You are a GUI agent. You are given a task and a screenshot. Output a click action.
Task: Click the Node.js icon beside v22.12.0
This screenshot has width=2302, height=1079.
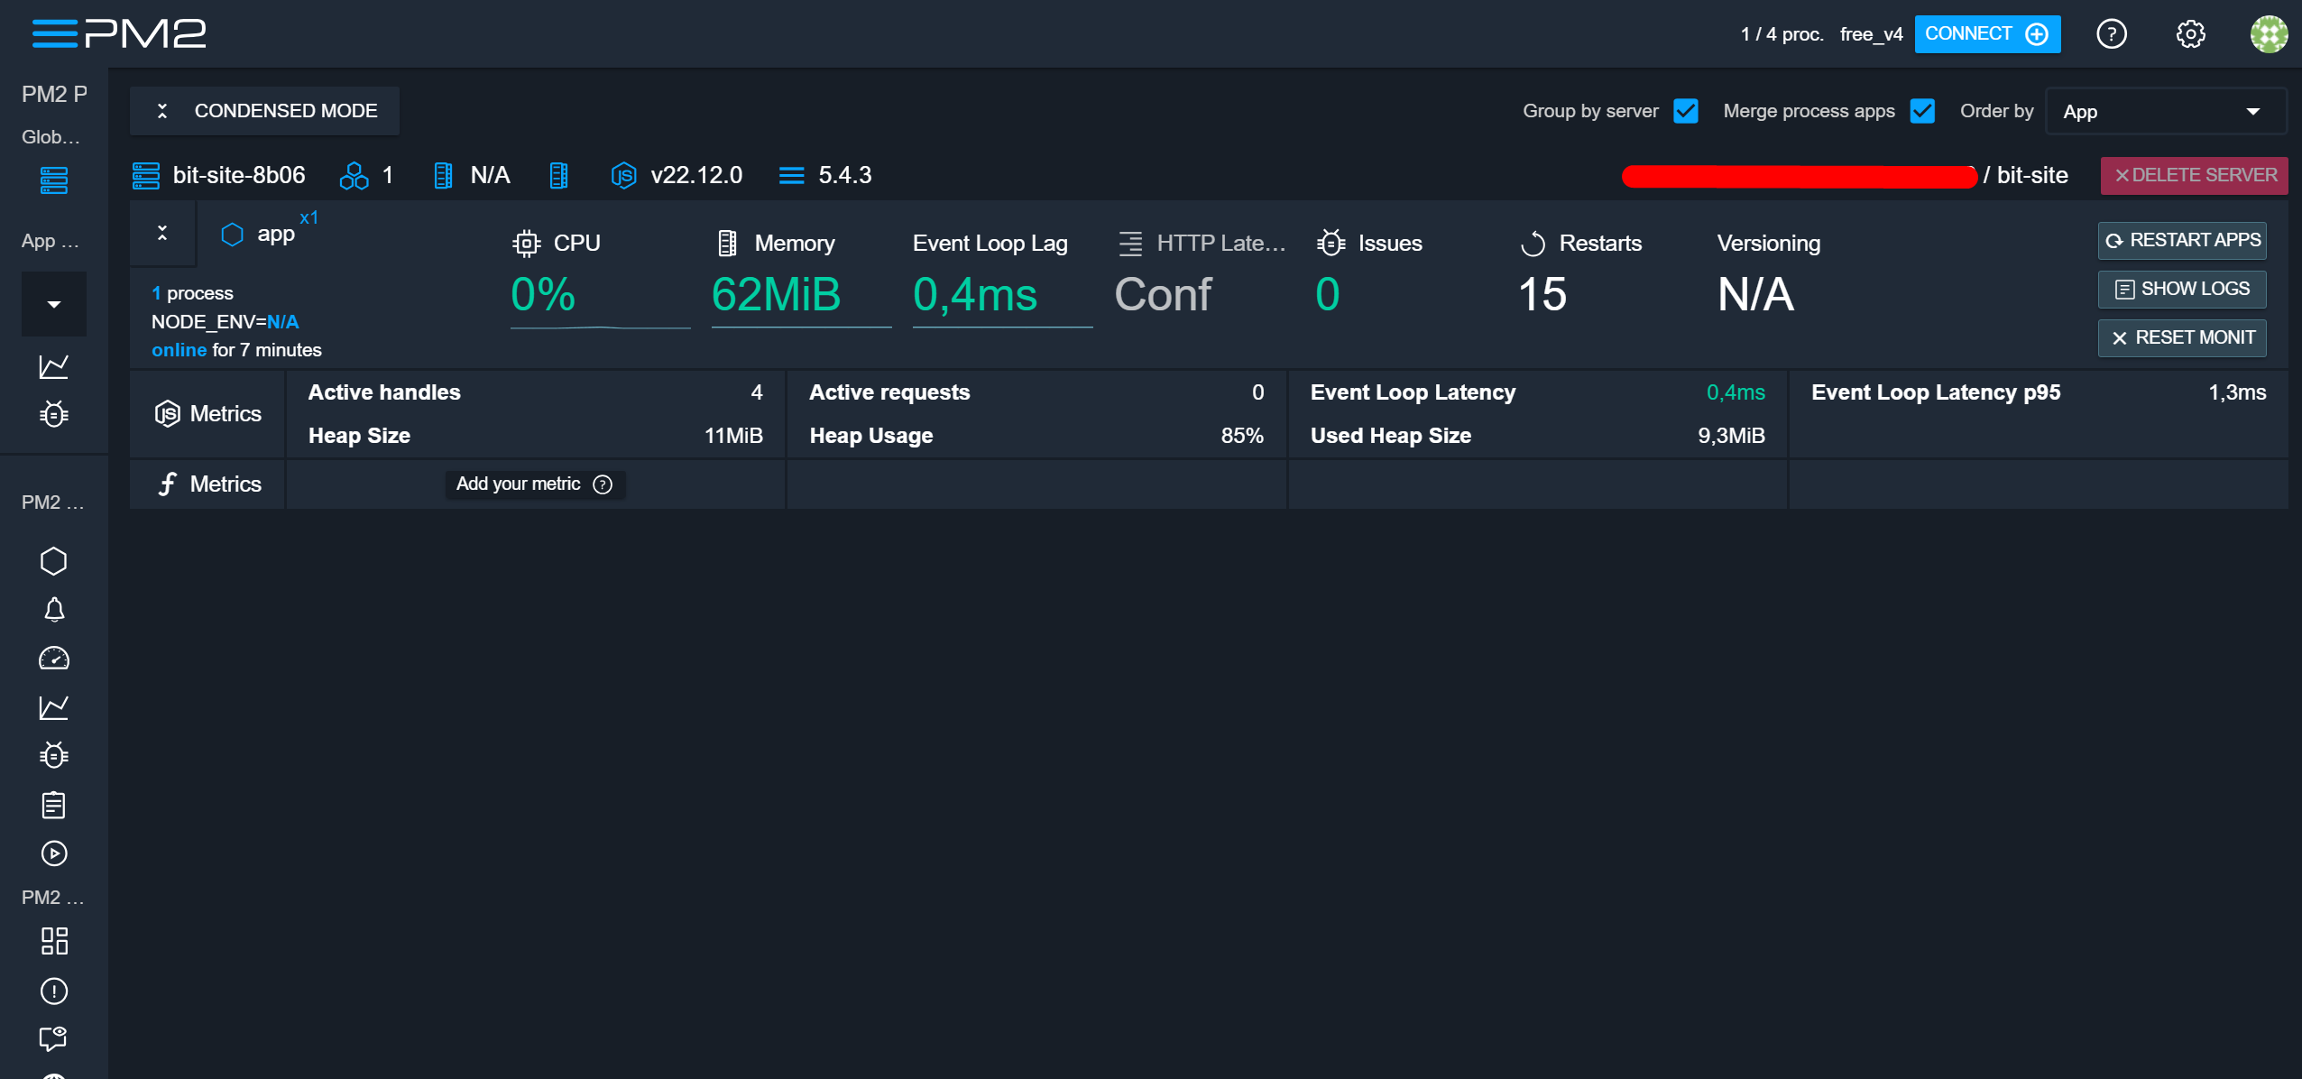tap(623, 175)
